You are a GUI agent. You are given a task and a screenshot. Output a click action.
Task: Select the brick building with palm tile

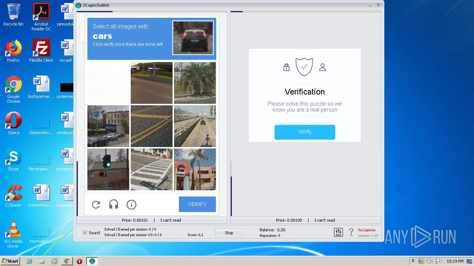pos(195,169)
